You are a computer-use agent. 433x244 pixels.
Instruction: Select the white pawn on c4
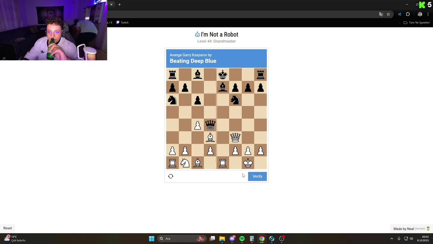[198, 125]
